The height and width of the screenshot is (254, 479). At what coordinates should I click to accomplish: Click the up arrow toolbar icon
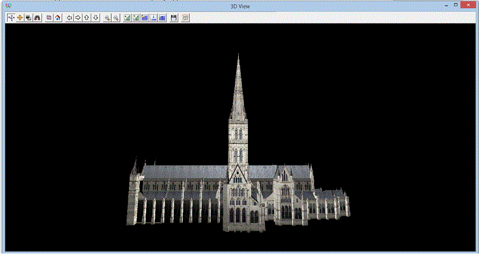[x=87, y=18]
